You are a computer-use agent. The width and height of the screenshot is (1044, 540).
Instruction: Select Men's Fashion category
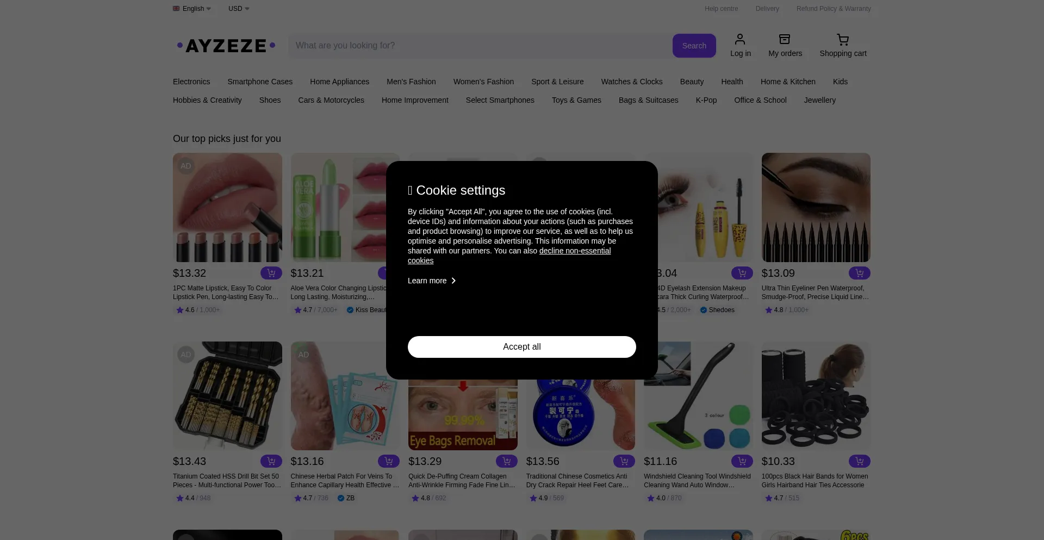pyautogui.click(x=411, y=82)
